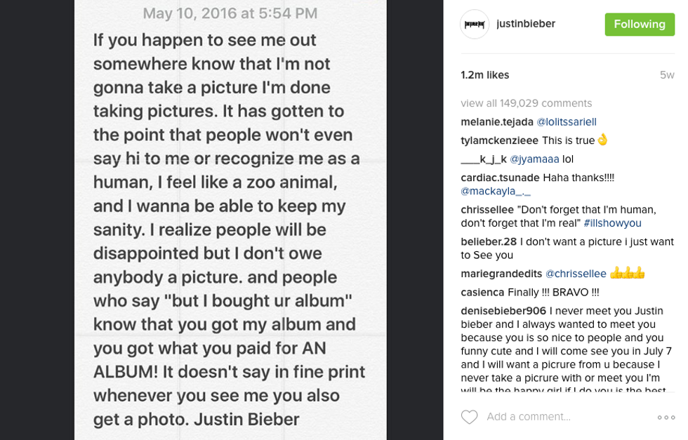
Task: Visit the melanie.tejada commenter profile
Action: 496,121
